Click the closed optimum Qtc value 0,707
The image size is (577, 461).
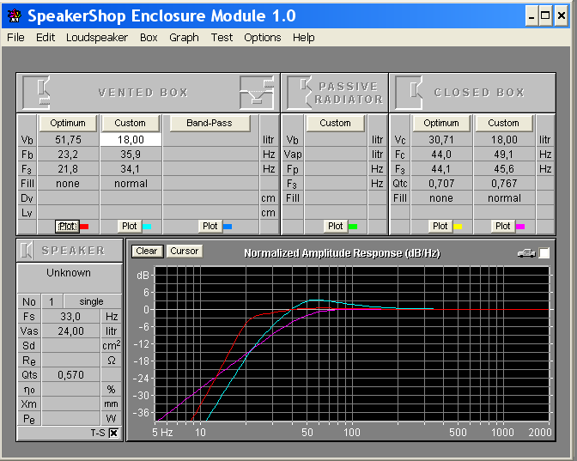pyautogui.click(x=441, y=184)
